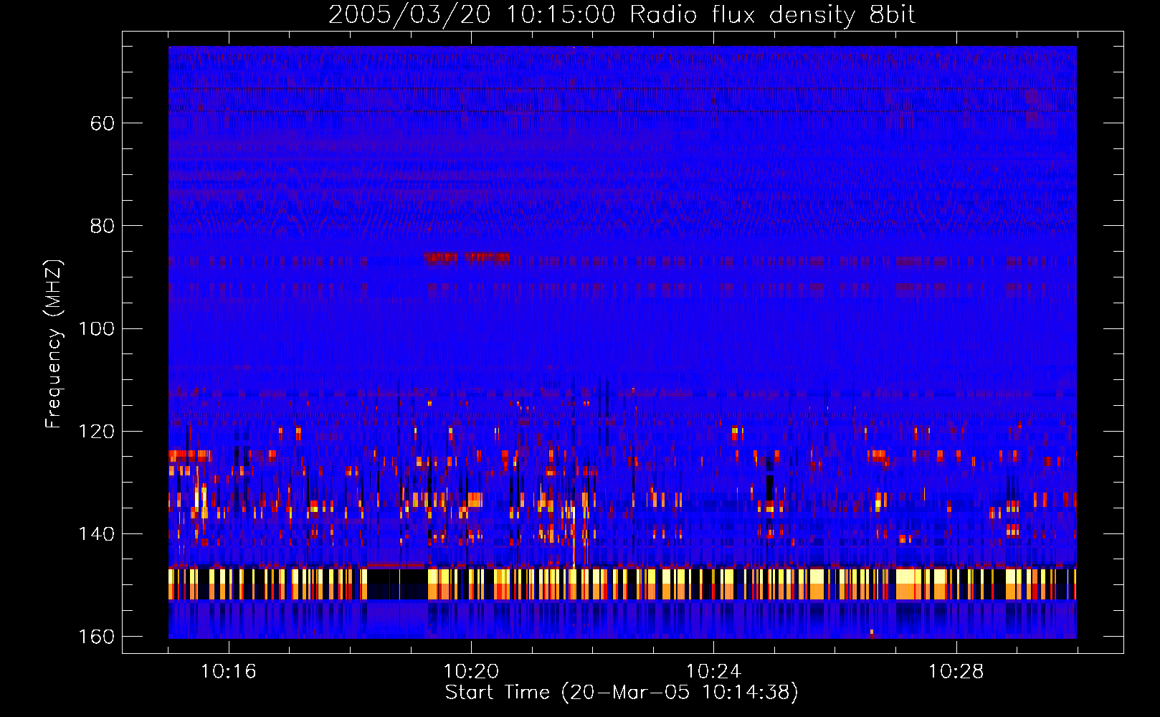
Task: Select the 10:16 time tick label
Action: (x=229, y=672)
